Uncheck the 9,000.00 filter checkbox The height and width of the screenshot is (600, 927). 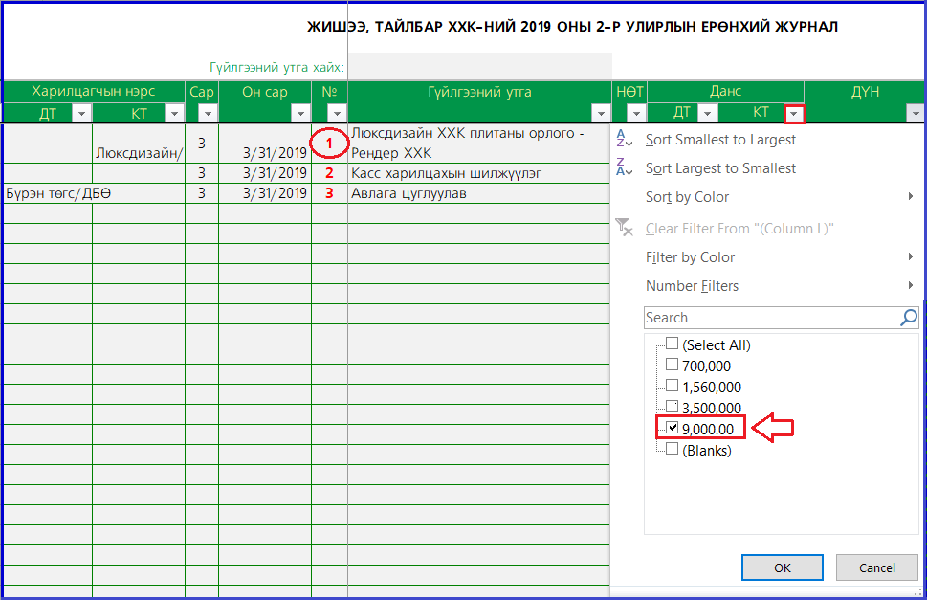(x=673, y=429)
